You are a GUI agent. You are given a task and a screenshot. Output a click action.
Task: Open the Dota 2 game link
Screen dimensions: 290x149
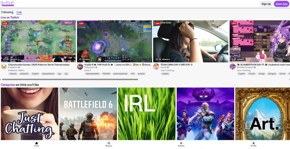tap(88, 71)
